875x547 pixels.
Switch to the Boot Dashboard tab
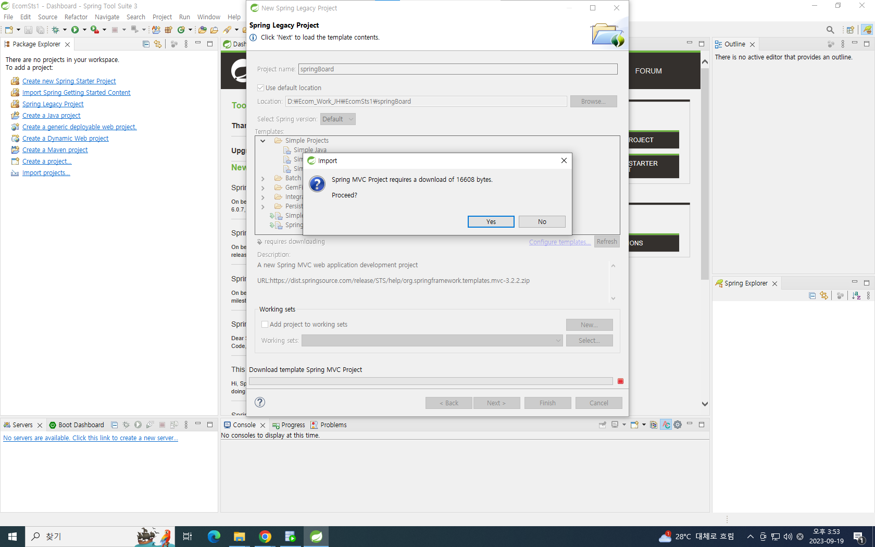coord(77,425)
